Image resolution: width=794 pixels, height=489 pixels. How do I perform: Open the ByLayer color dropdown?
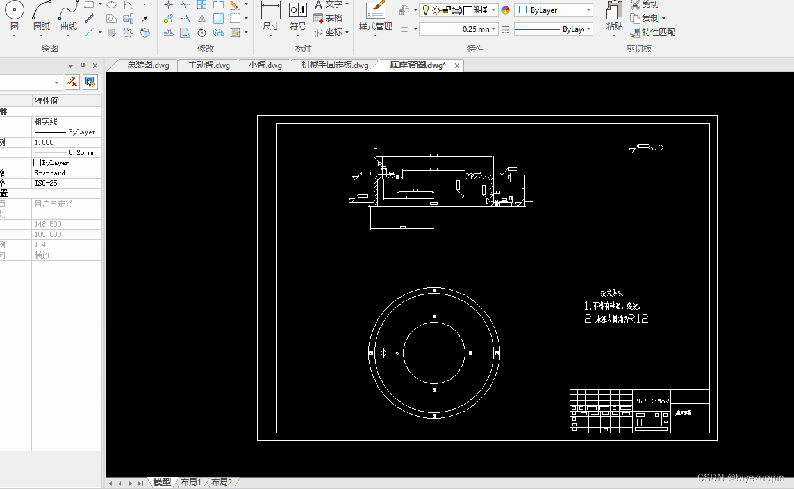point(553,10)
